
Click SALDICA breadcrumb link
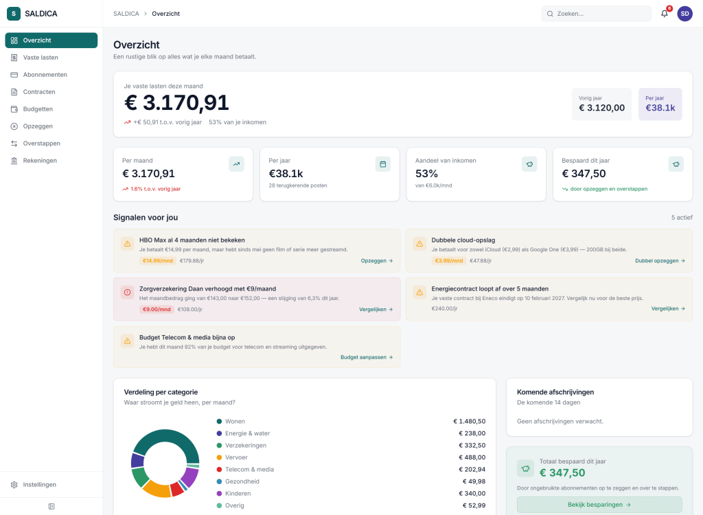pyautogui.click(x=126, y=14)
